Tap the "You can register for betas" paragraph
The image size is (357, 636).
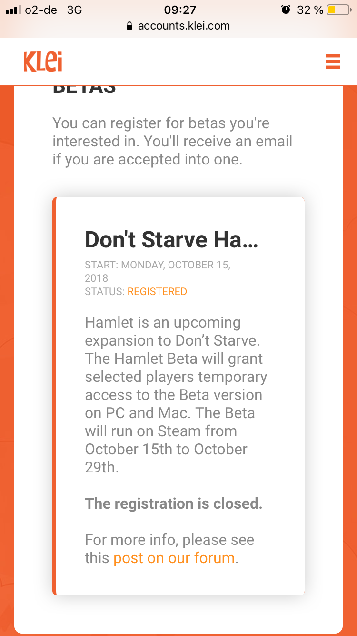[x=172, y=141]
